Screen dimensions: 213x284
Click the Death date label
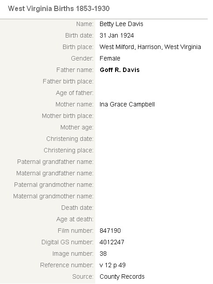[x=77, y=208]
